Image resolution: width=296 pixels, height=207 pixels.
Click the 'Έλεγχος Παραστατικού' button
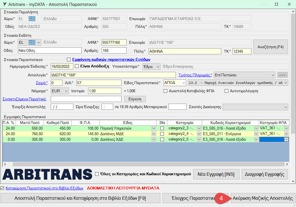(195, 198)
